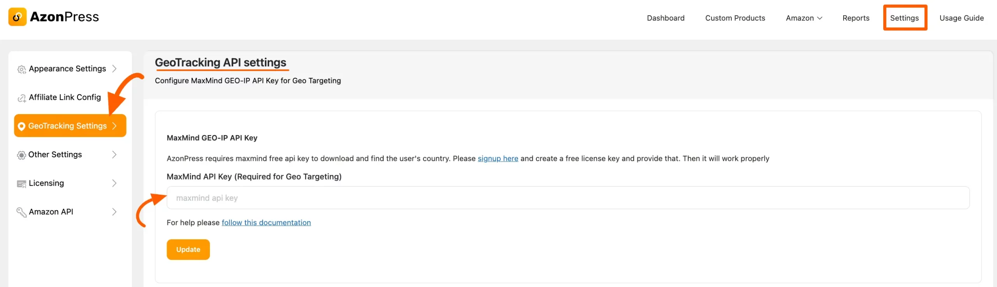
Task: Go to Custom Products page
Action: point(735,18)
